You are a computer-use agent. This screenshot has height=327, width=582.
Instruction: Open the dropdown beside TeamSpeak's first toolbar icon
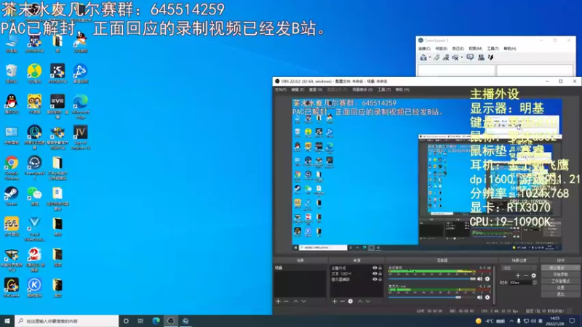pyautogui.click(x=430, y=57)
